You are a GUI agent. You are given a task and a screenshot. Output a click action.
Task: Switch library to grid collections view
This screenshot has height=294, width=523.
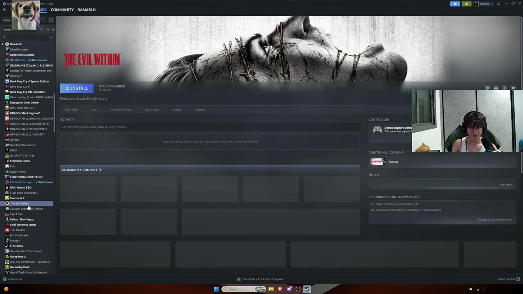tap(51, 20)
